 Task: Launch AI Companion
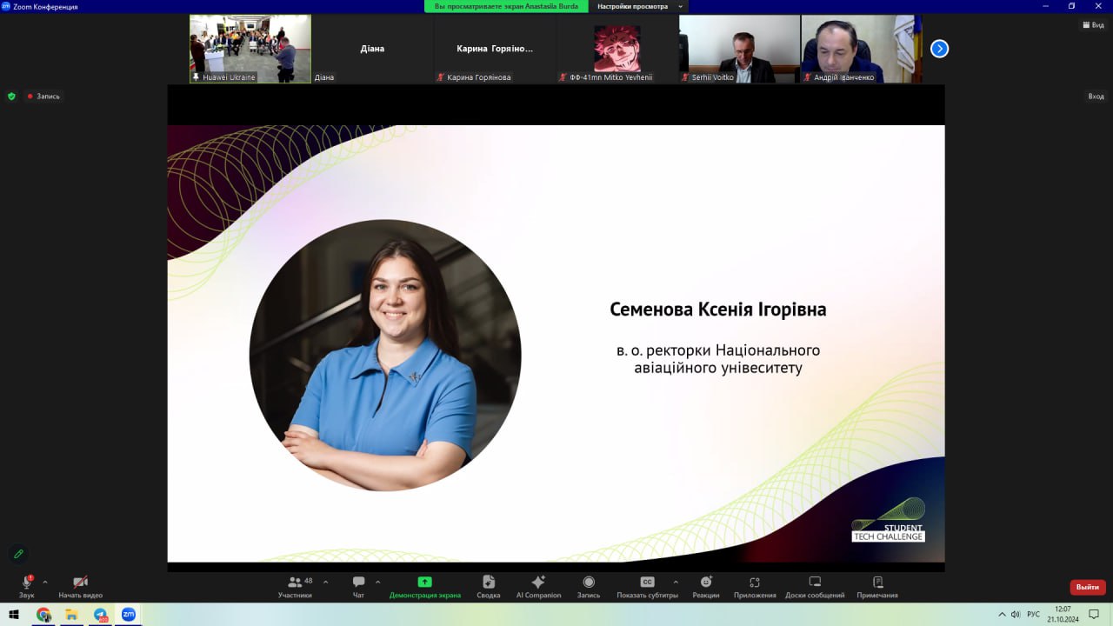tap(538, 587)
